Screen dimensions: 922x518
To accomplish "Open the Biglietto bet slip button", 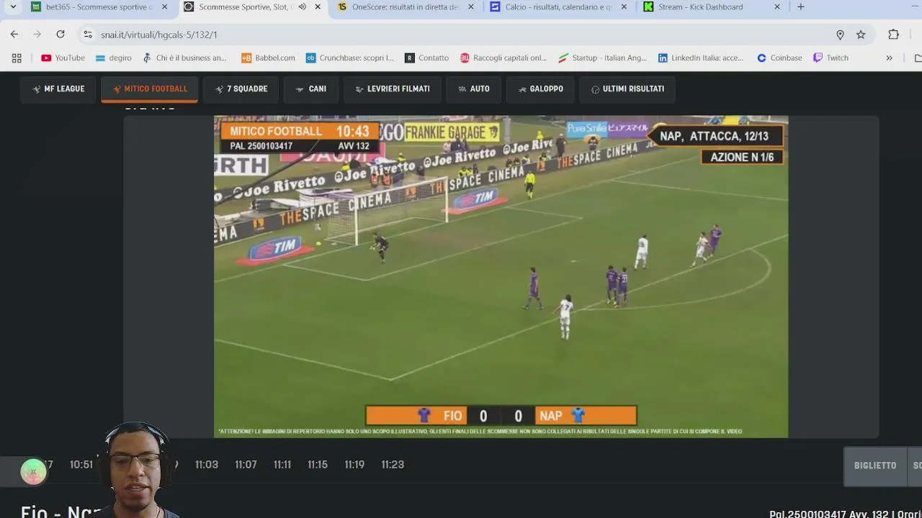I will tap(875, 465).
